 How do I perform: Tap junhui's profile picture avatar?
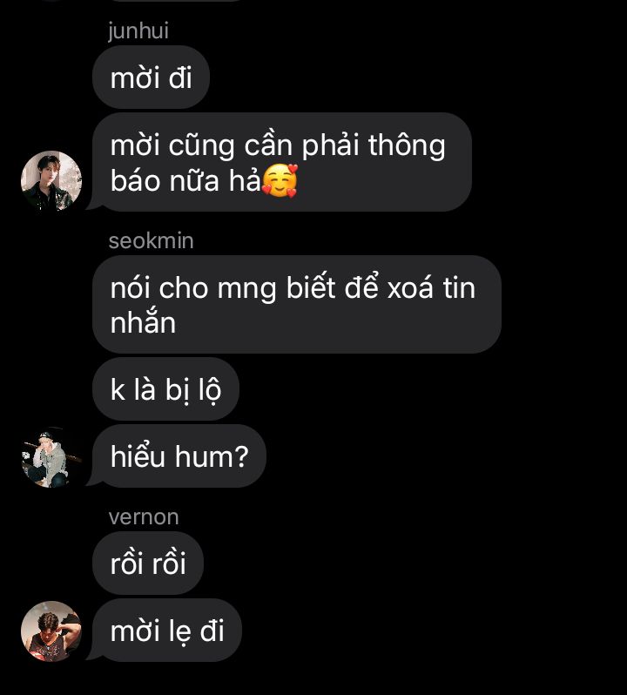51,181
